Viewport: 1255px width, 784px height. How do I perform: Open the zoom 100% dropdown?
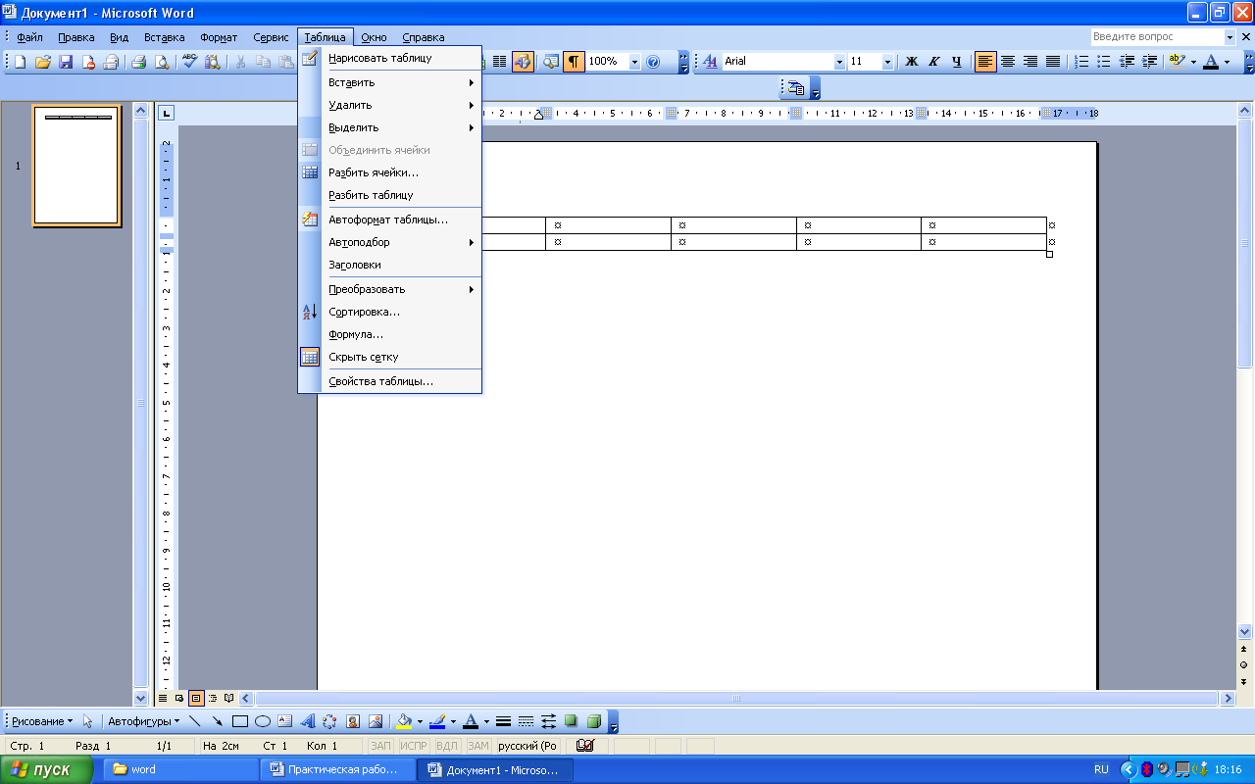pyautogui.click(x=634, y=62)
